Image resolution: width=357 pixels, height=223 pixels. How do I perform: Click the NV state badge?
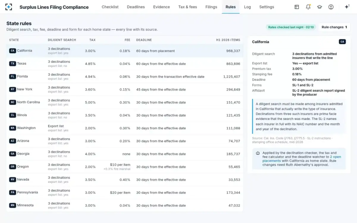point(12,180)
